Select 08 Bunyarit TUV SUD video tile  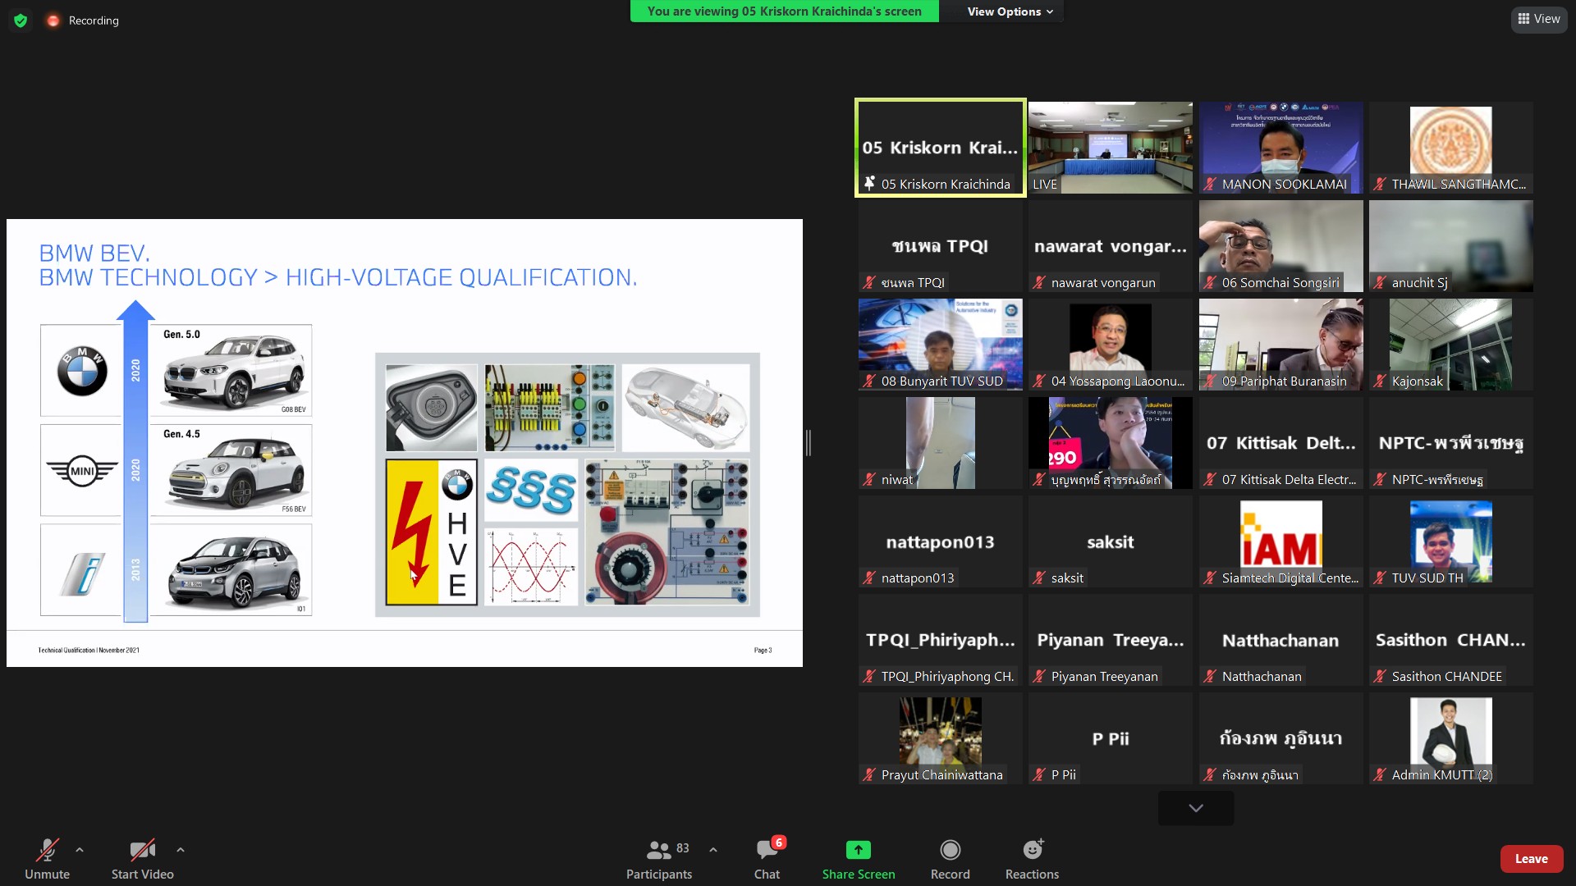941,345
